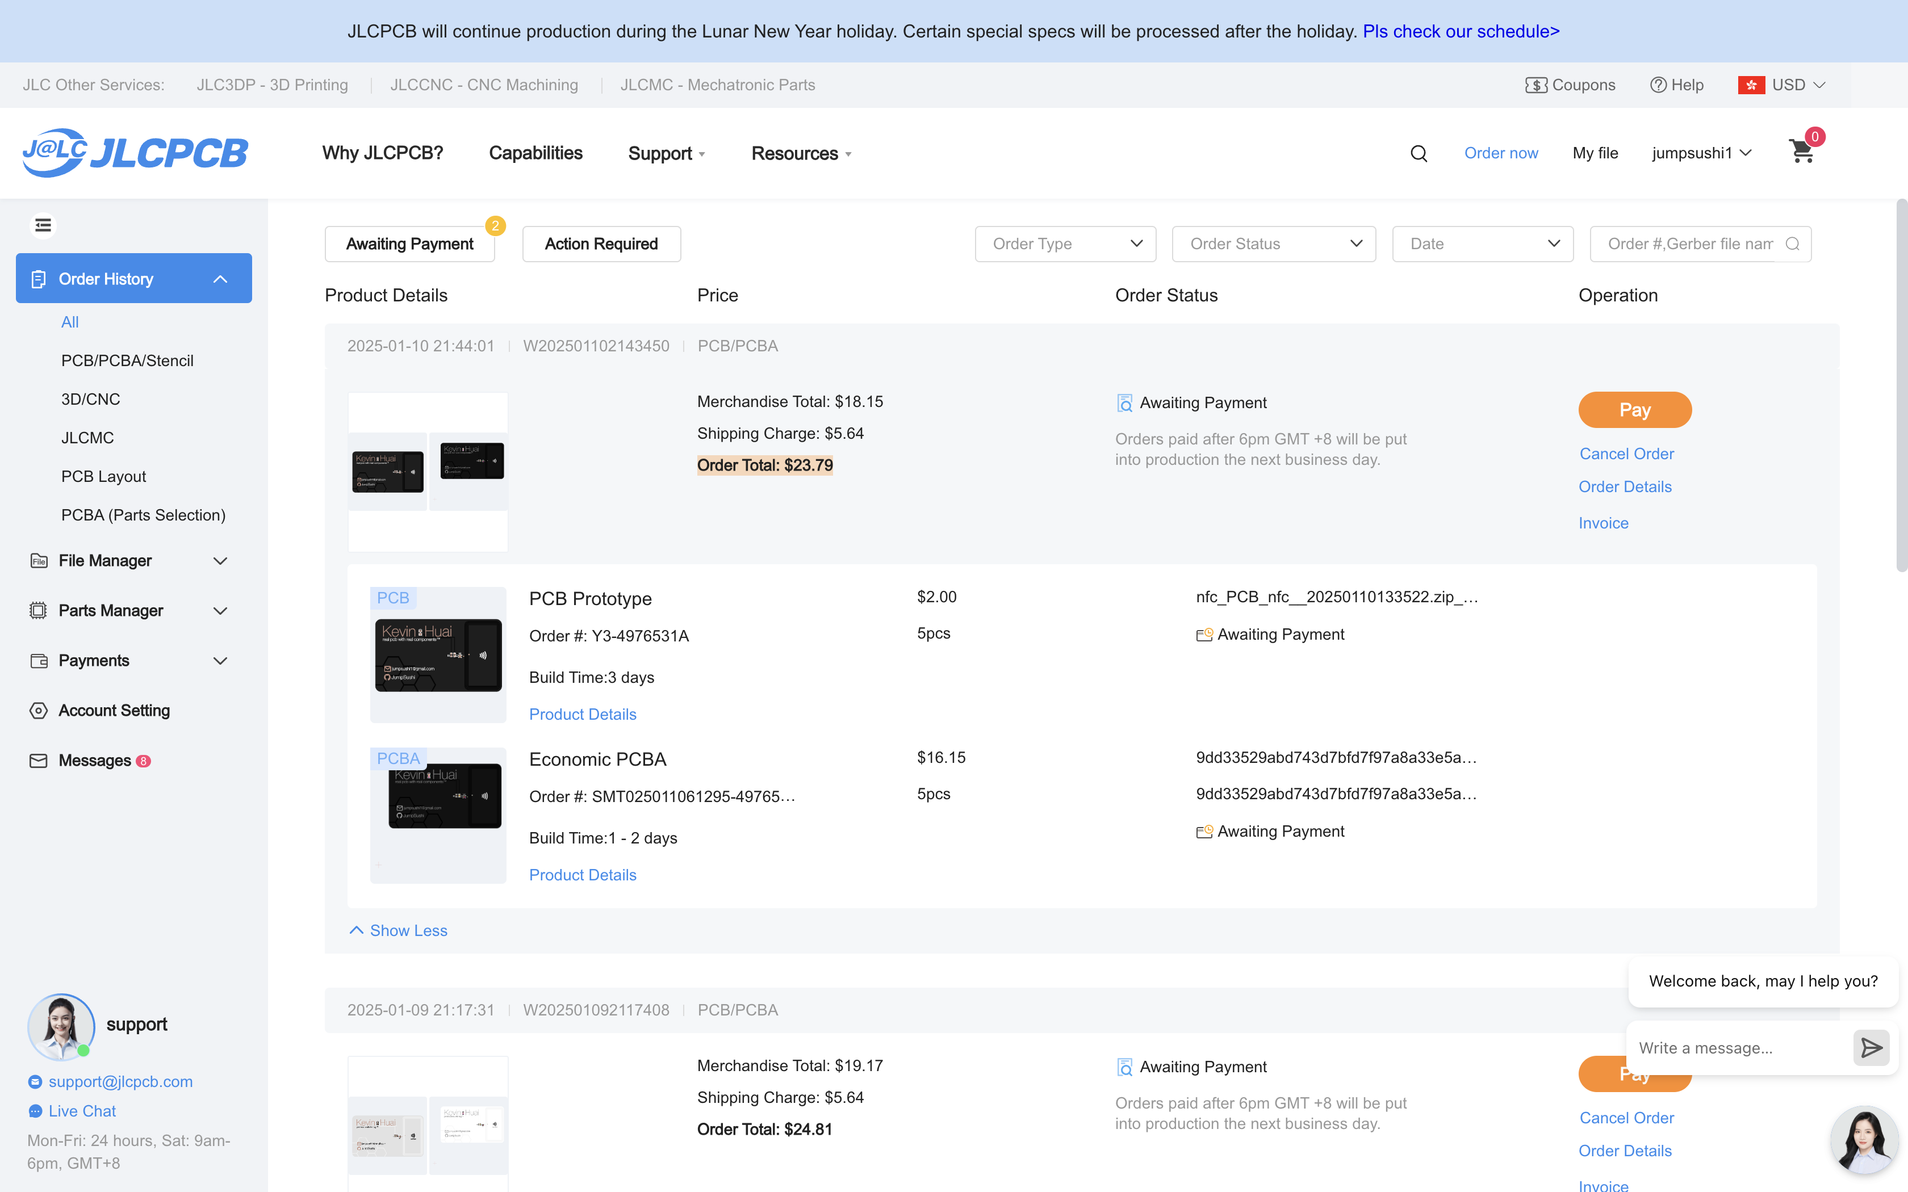Click Order now link
The image size is (1908, 1192).
[x=1500, y=153]
